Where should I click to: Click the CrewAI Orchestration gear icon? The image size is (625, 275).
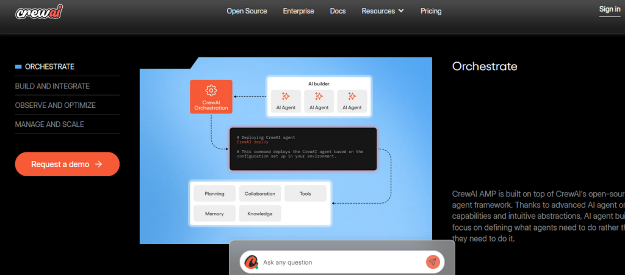pyautogui.click(x=211, y=91)
